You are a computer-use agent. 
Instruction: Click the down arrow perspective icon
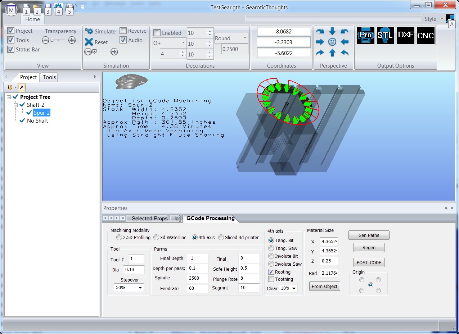point(332,31)
